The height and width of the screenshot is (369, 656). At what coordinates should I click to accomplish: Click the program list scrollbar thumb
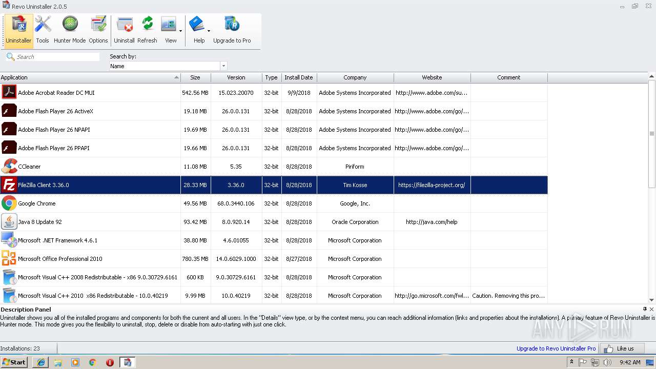tap(652, 134)
